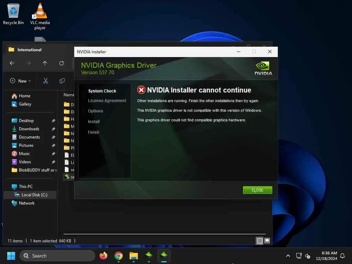The width and height of the screenshot is (352, 264).
Task: Open Google Chrome from the taskbar
Action: click(x=119, y=256)
